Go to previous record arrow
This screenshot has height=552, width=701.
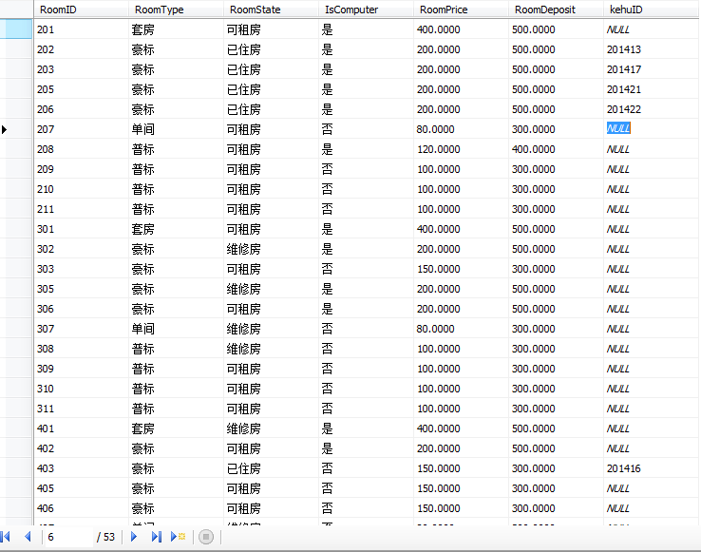click(x=27, y=537)
